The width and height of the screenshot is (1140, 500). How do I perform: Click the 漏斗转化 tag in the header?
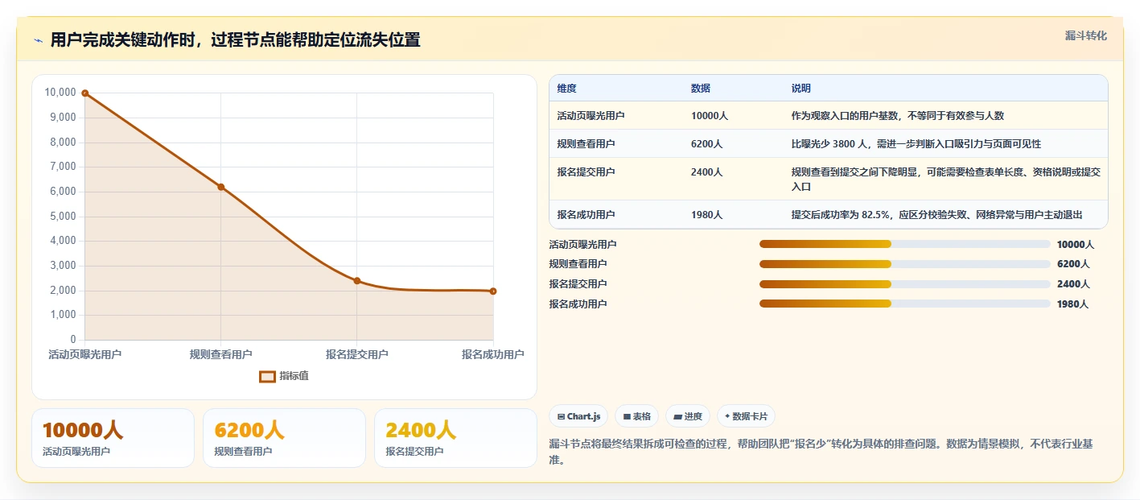tap(1086, 35)
